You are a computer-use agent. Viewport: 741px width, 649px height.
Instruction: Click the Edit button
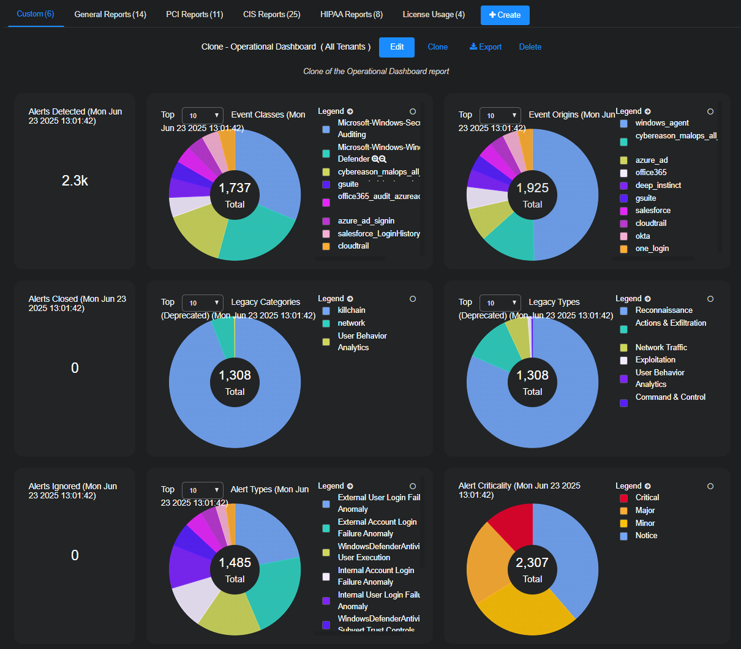click(396, 47)
